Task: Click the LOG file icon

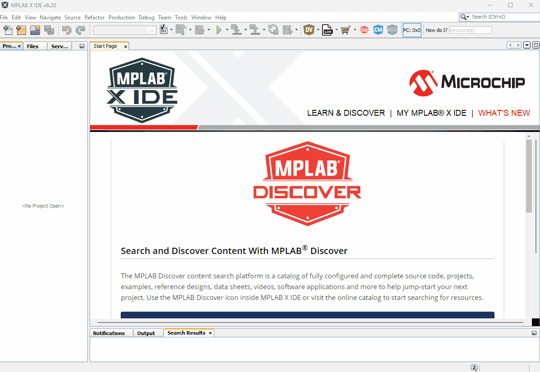Action: [327, 30]
